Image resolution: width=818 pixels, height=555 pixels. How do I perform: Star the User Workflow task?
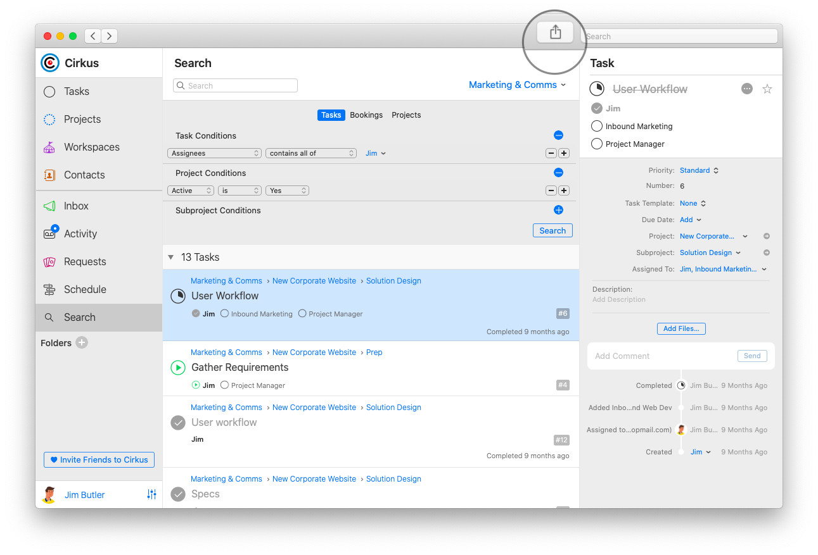point(767,89)
